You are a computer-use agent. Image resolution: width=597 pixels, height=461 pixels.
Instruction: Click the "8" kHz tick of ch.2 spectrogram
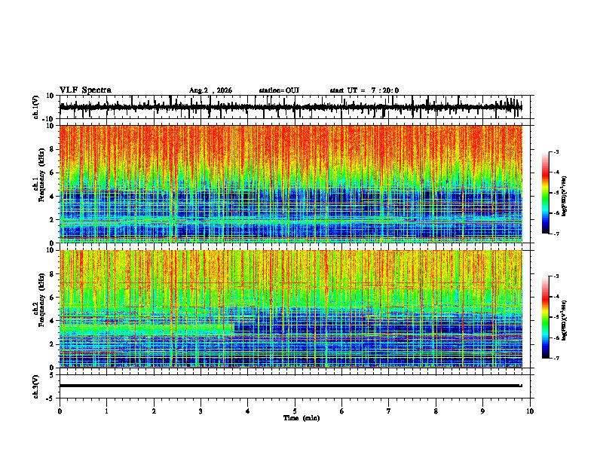click(x=52, y=274)
